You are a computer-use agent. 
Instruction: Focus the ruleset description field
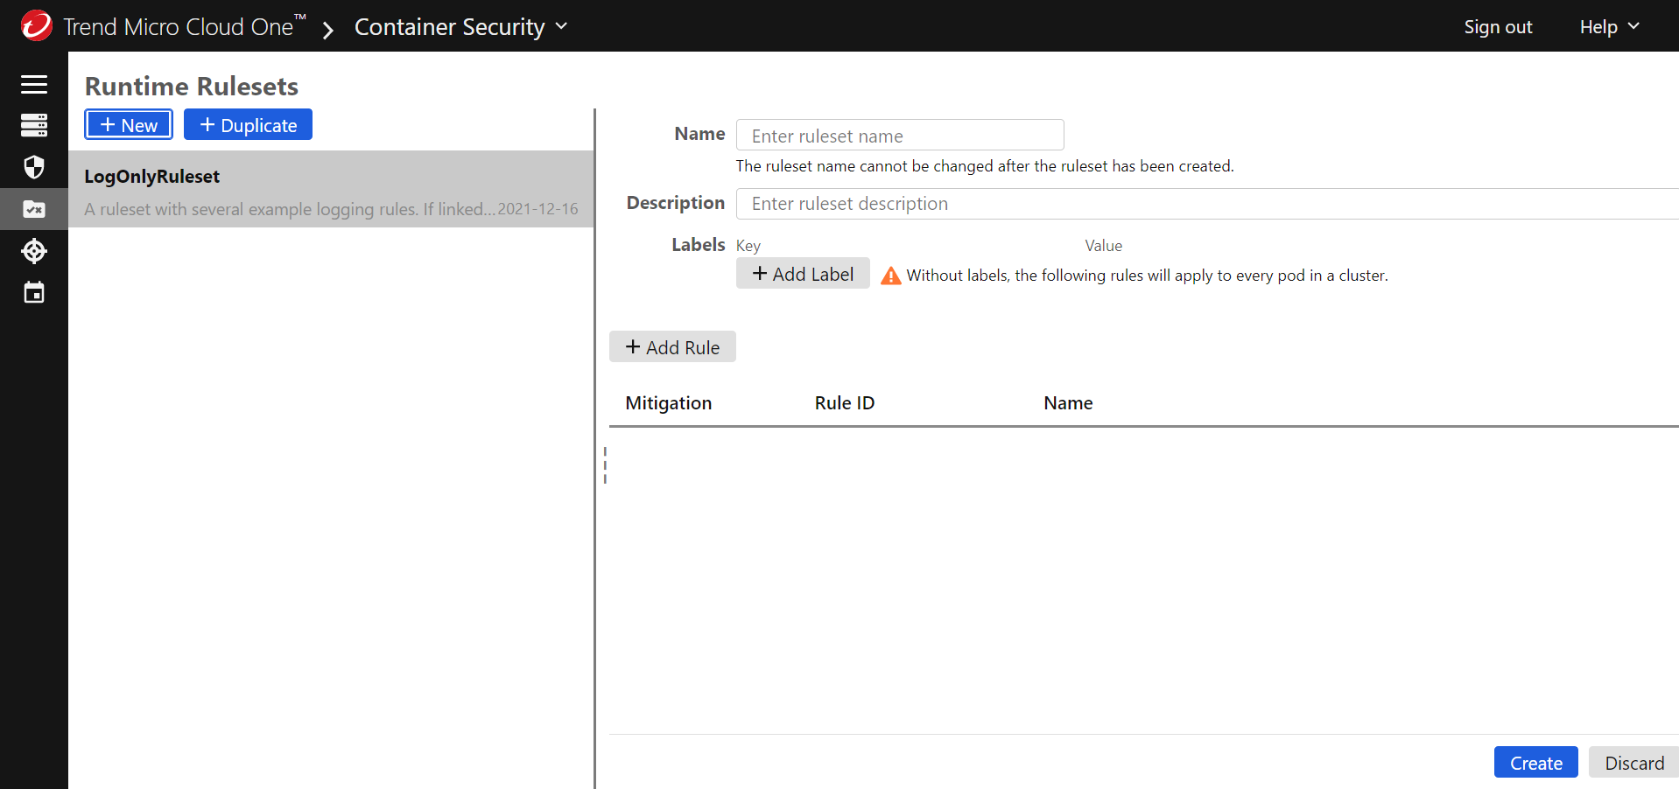[x=1206, y=204]
